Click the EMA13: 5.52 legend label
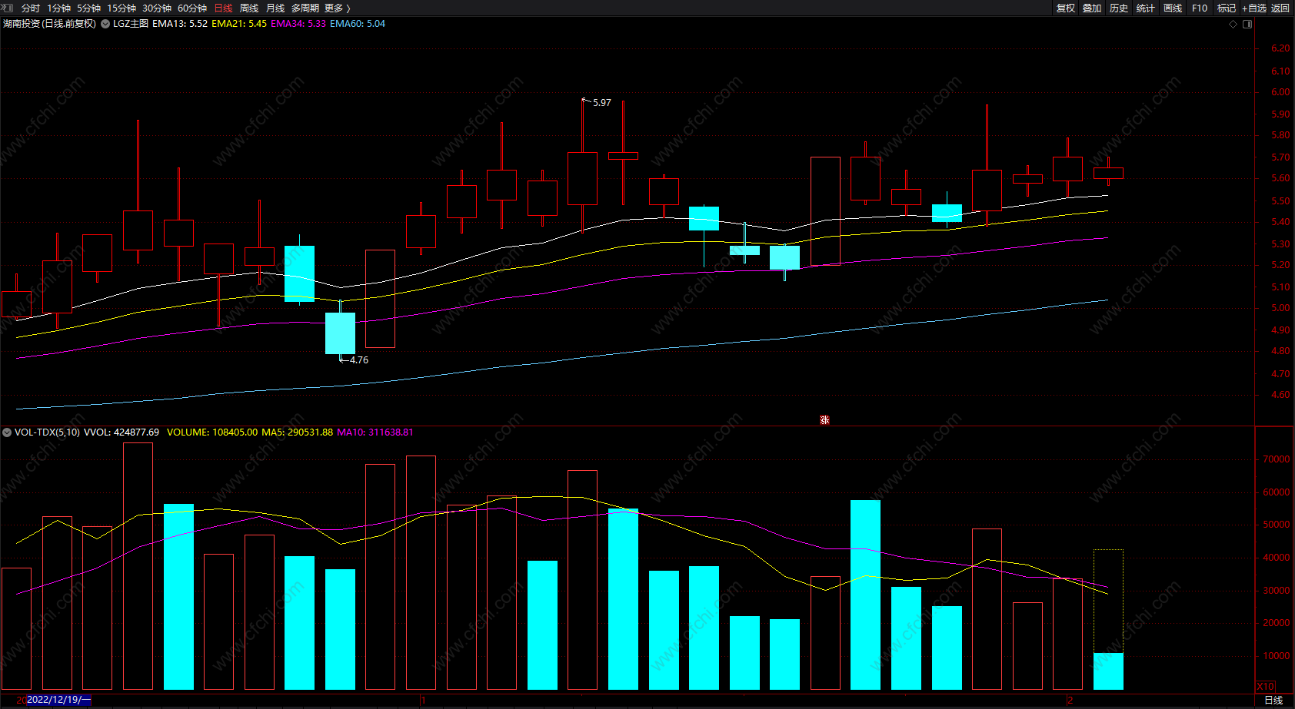The image size is (1295, 709). pos(180,24)
